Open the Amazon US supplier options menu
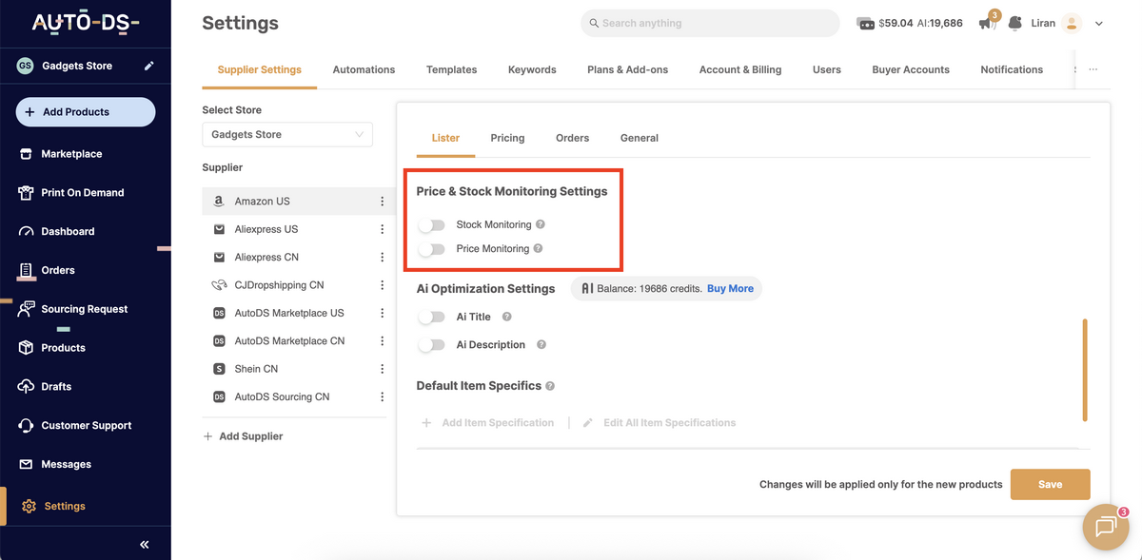 [x=382, y=201]
